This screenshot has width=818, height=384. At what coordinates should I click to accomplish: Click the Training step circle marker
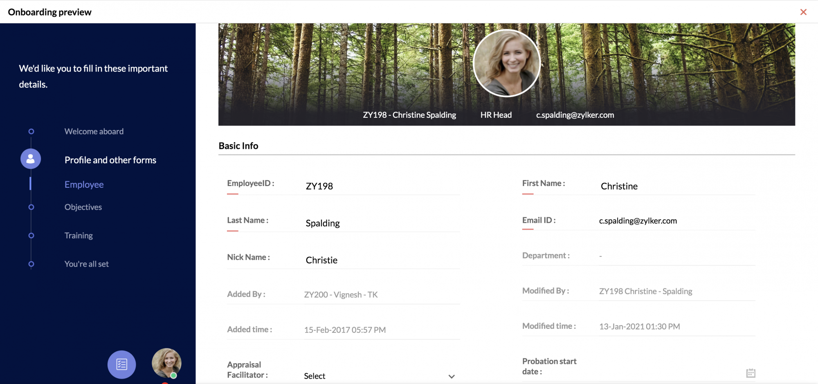coord(31,236)
